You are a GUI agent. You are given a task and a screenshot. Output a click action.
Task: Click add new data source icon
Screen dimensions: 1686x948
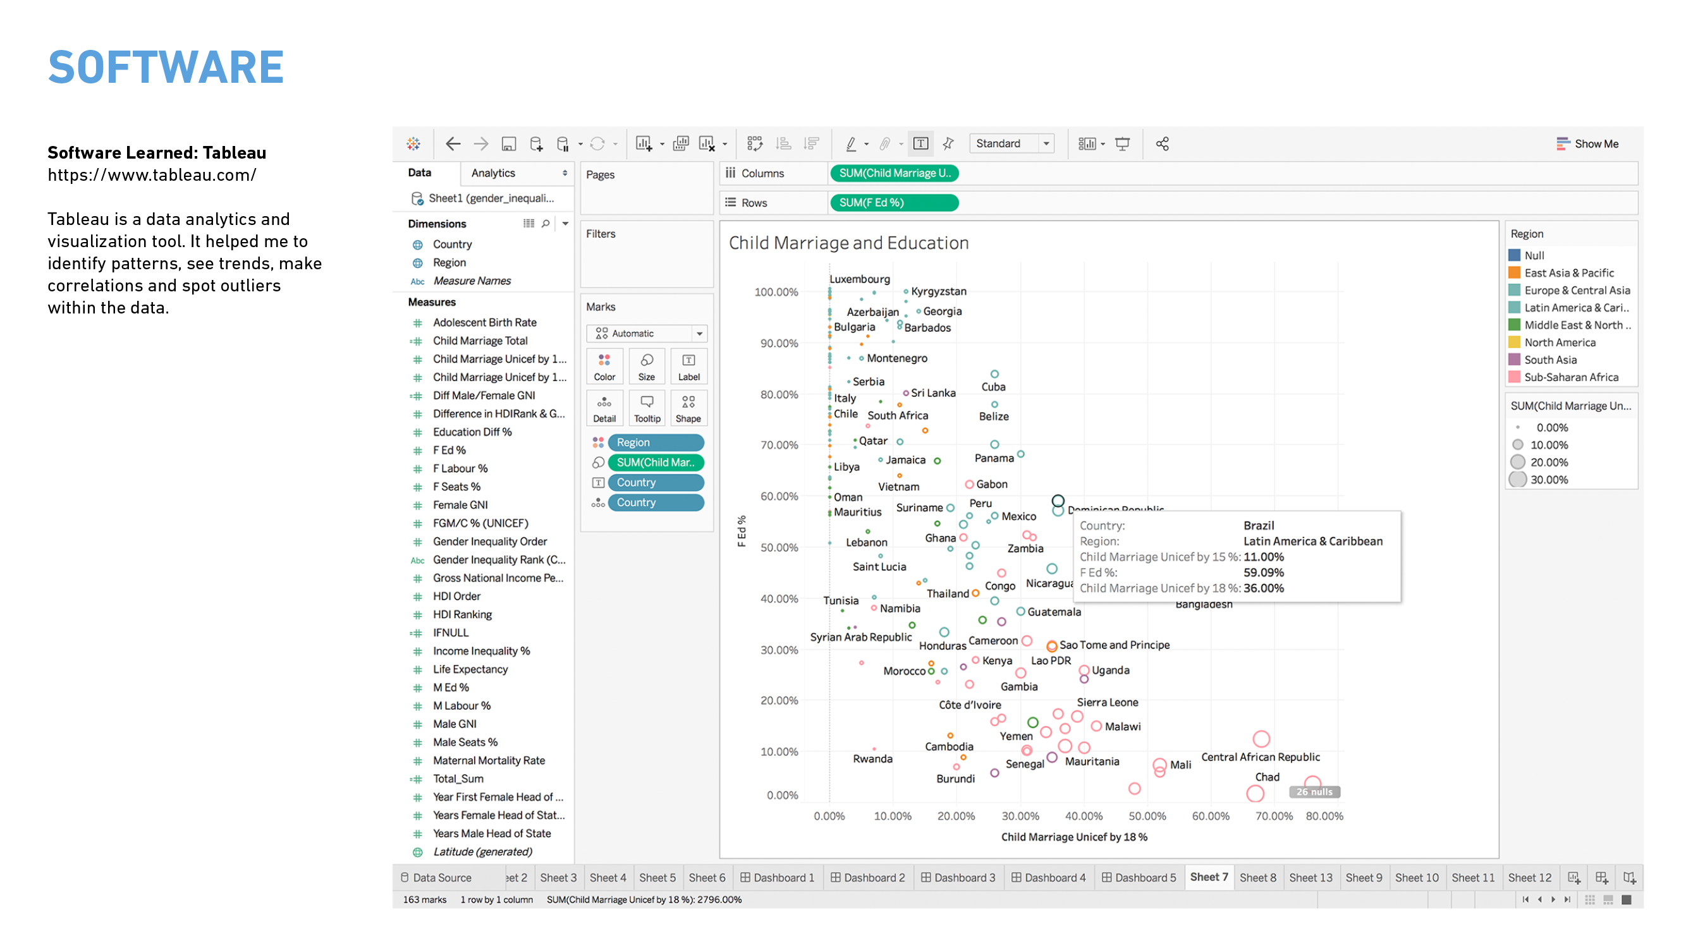tap(536, 144)
